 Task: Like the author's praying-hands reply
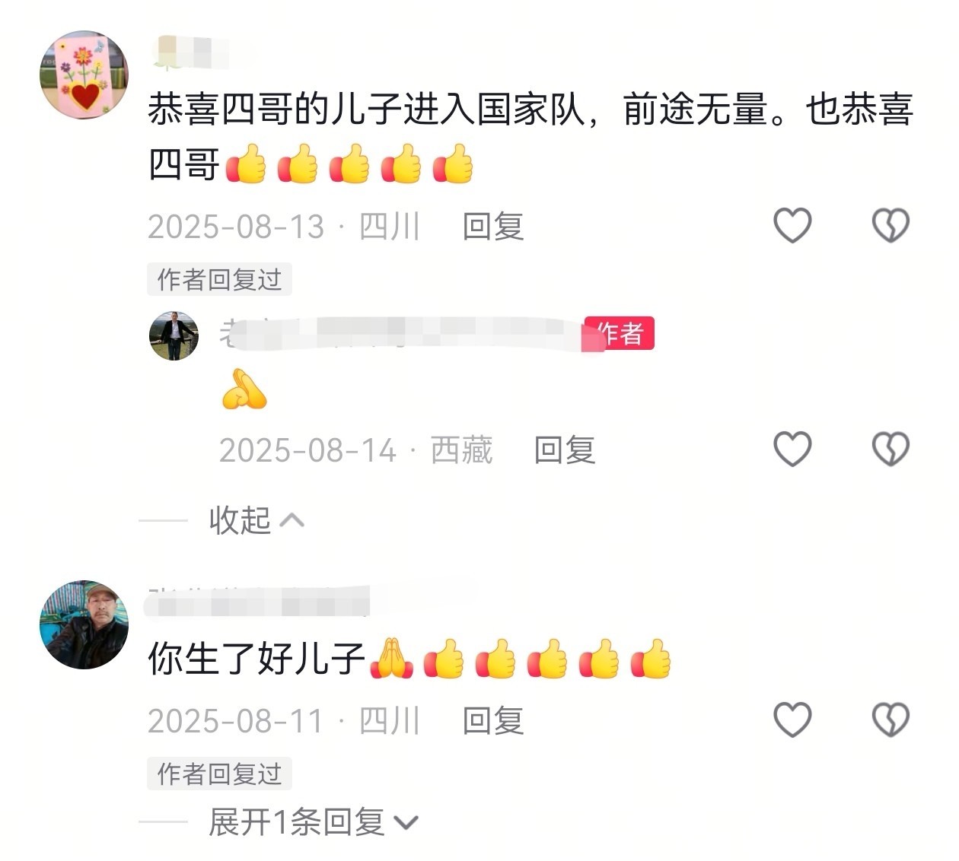click(x=792, y=449)
